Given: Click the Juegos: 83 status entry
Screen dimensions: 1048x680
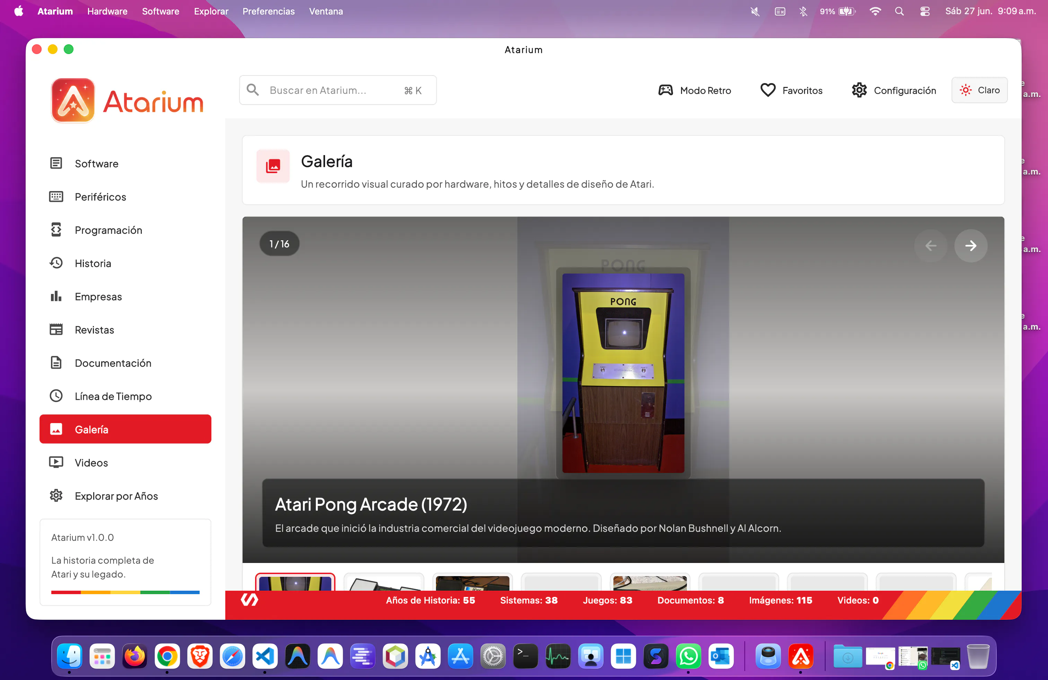Looking at the screenshot, I should 607,600.
